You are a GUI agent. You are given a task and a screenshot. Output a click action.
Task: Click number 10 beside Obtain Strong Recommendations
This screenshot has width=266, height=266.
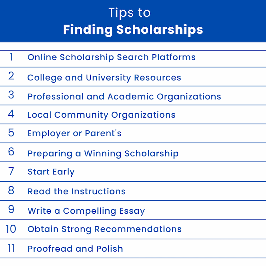11,229
